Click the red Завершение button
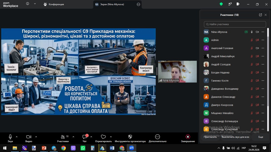 [x=188, y=138]
